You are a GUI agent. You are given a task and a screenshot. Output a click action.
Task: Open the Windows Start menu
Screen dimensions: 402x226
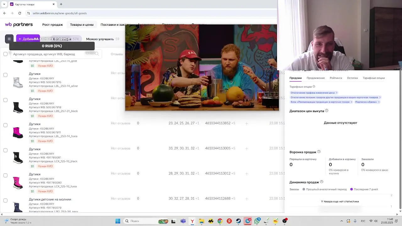coord(118,221)
